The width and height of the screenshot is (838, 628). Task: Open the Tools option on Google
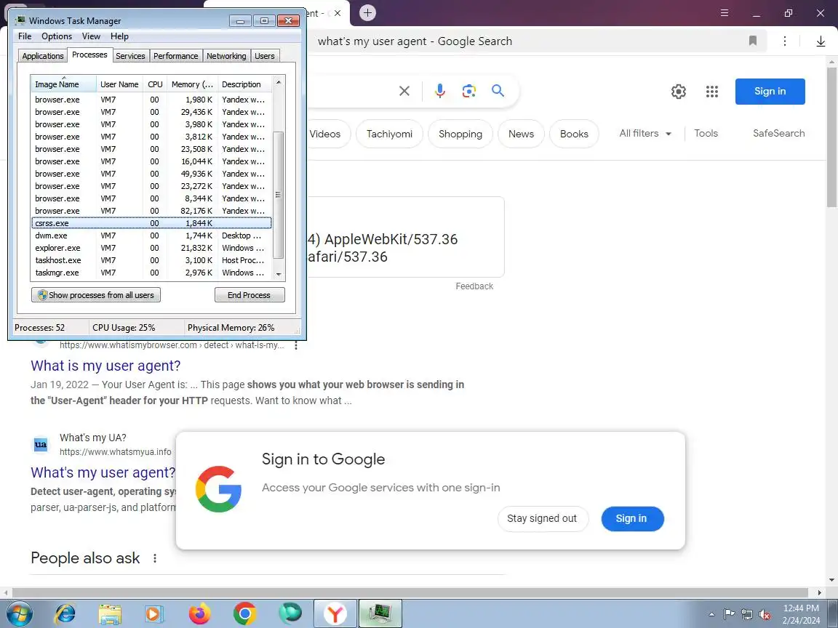(x=706, y=134)
